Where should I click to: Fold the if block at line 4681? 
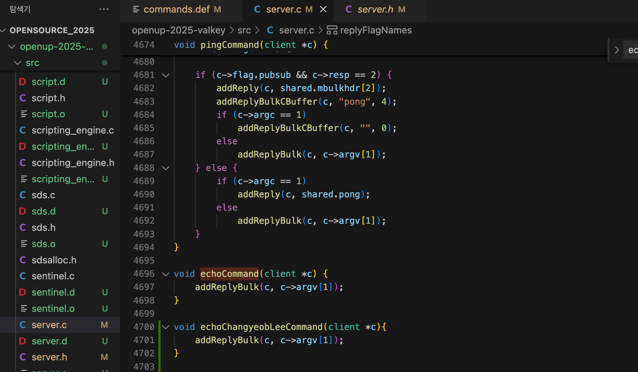click(166, 75)
